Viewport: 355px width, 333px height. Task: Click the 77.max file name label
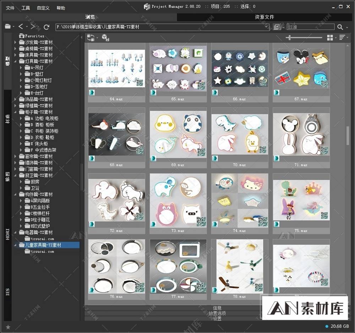pyautogui.click(x=178, y=296)
